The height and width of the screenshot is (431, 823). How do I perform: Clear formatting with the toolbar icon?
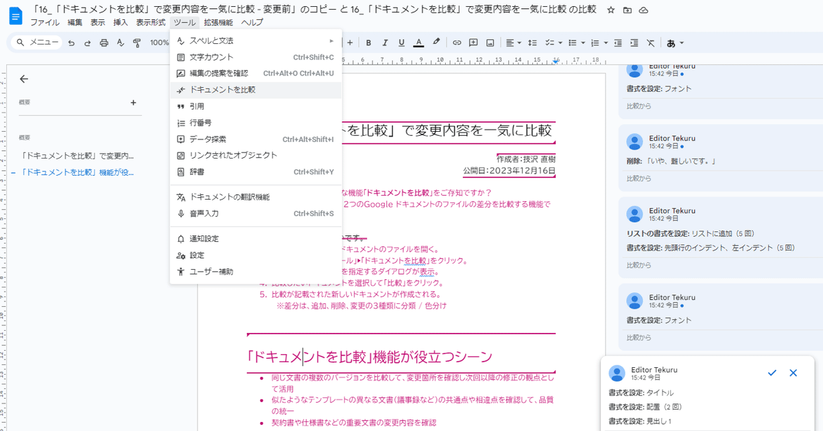click(x=650, y=43)
